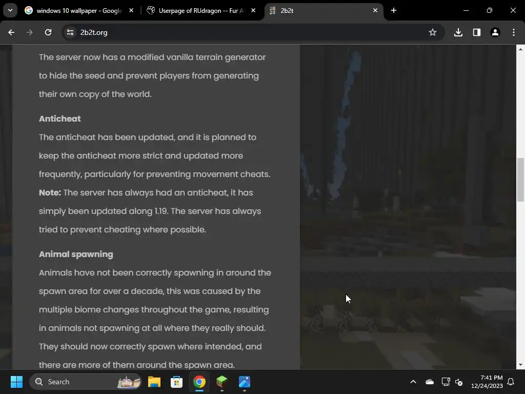Close the windows 10 wallpaper tab
The width and height of the screenshot is (525, 394).
click(x=131, y=10)
